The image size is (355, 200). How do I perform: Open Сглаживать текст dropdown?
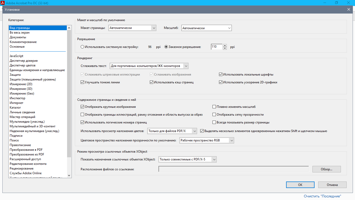[x=149, y=66]
